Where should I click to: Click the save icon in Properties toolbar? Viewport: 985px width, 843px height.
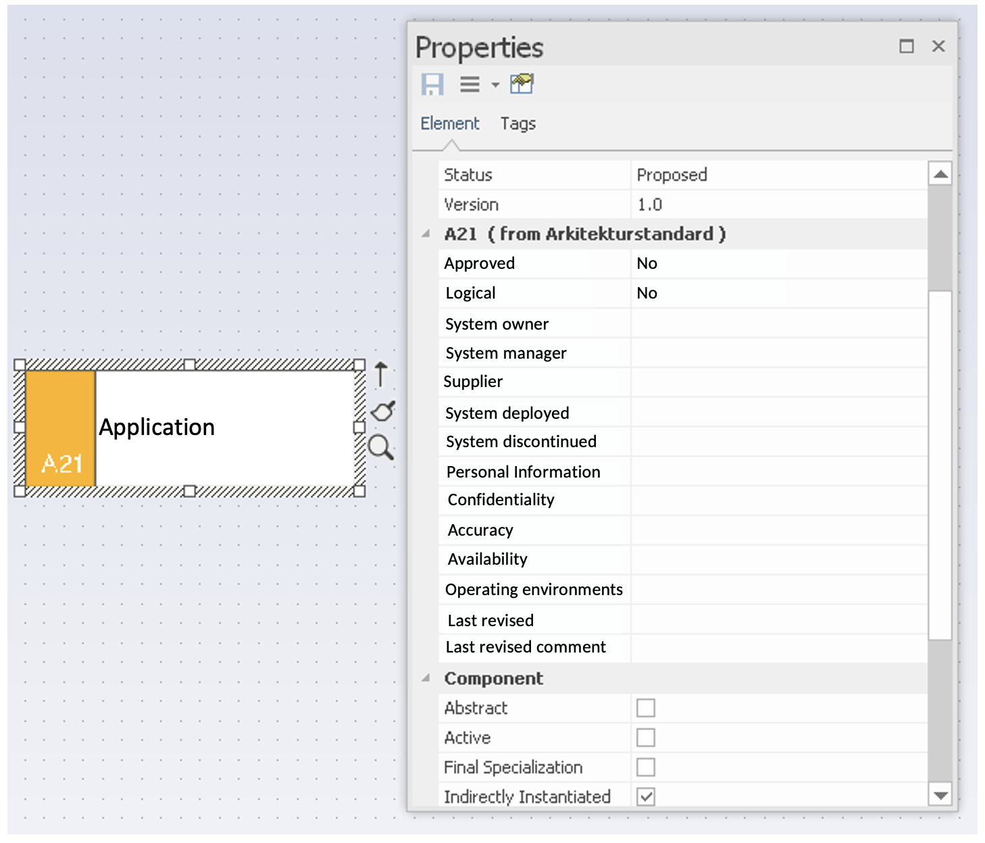click(x=432, y=84)
